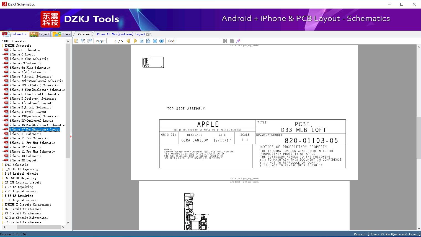Go to the previous page with the left arrow
Screen dimensions: 421x237
[128, 41]
